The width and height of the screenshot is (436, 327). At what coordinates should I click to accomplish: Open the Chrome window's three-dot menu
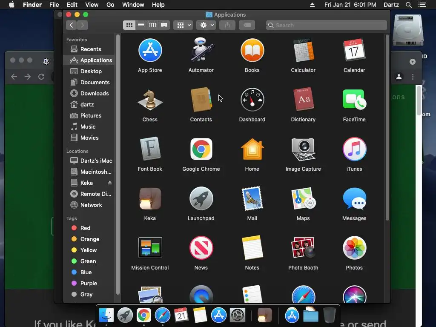tap(413, 77)
